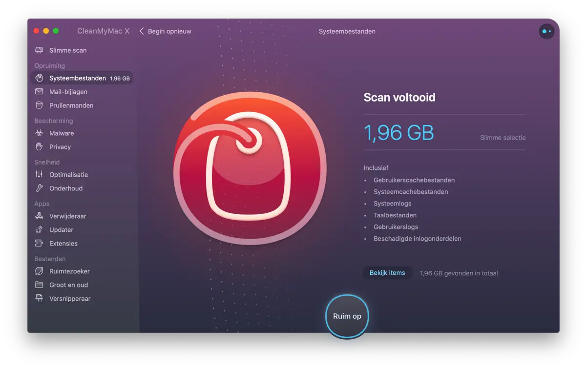The height and width of the screenshot is (369, 587).
Task: Click the Malware biohazard icon
Action: click(x=39, y=133)
